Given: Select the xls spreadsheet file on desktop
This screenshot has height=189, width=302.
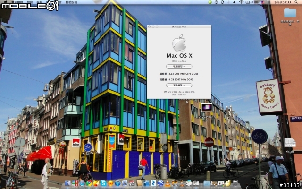Looking at the screenshot, I should point(290,143).
